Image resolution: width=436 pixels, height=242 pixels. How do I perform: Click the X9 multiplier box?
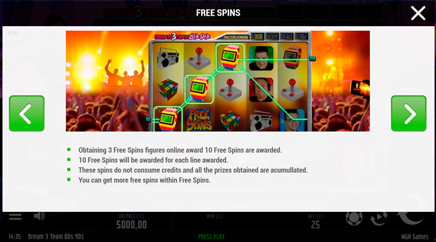[288, 37]
